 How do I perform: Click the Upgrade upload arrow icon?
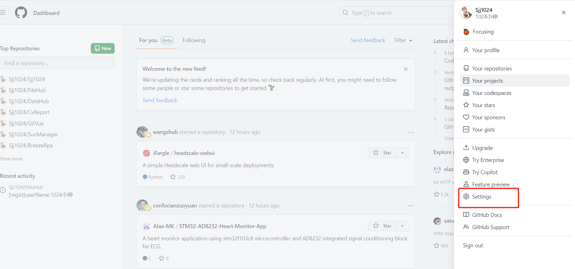(466, 148)
